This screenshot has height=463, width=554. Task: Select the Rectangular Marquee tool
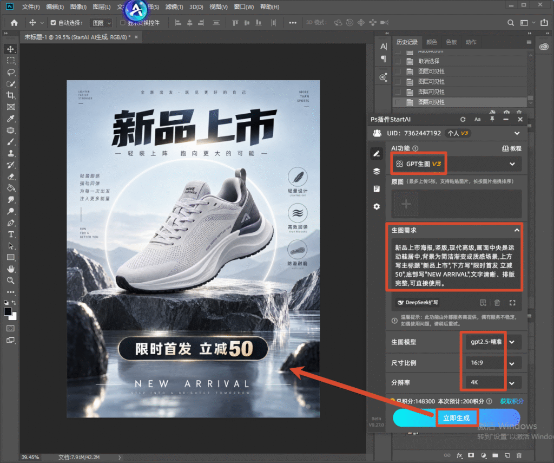pyautogui.click(x=11, y=61)
